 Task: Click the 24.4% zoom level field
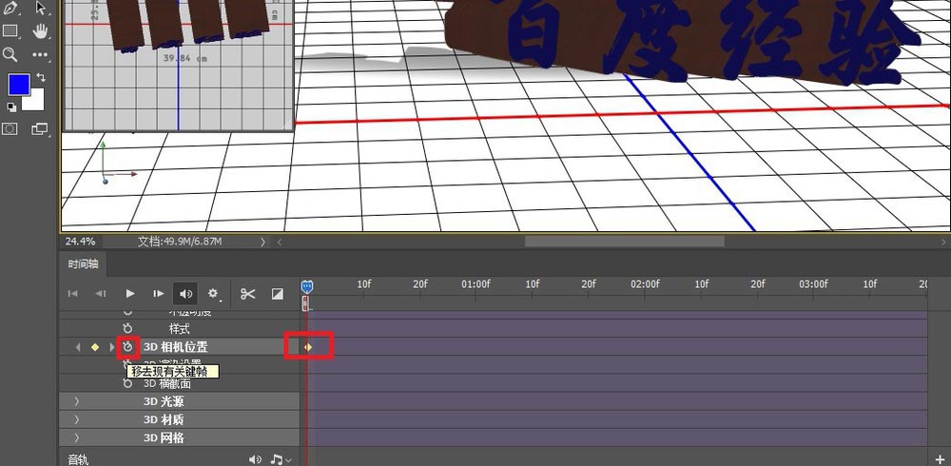click(81, 241)
